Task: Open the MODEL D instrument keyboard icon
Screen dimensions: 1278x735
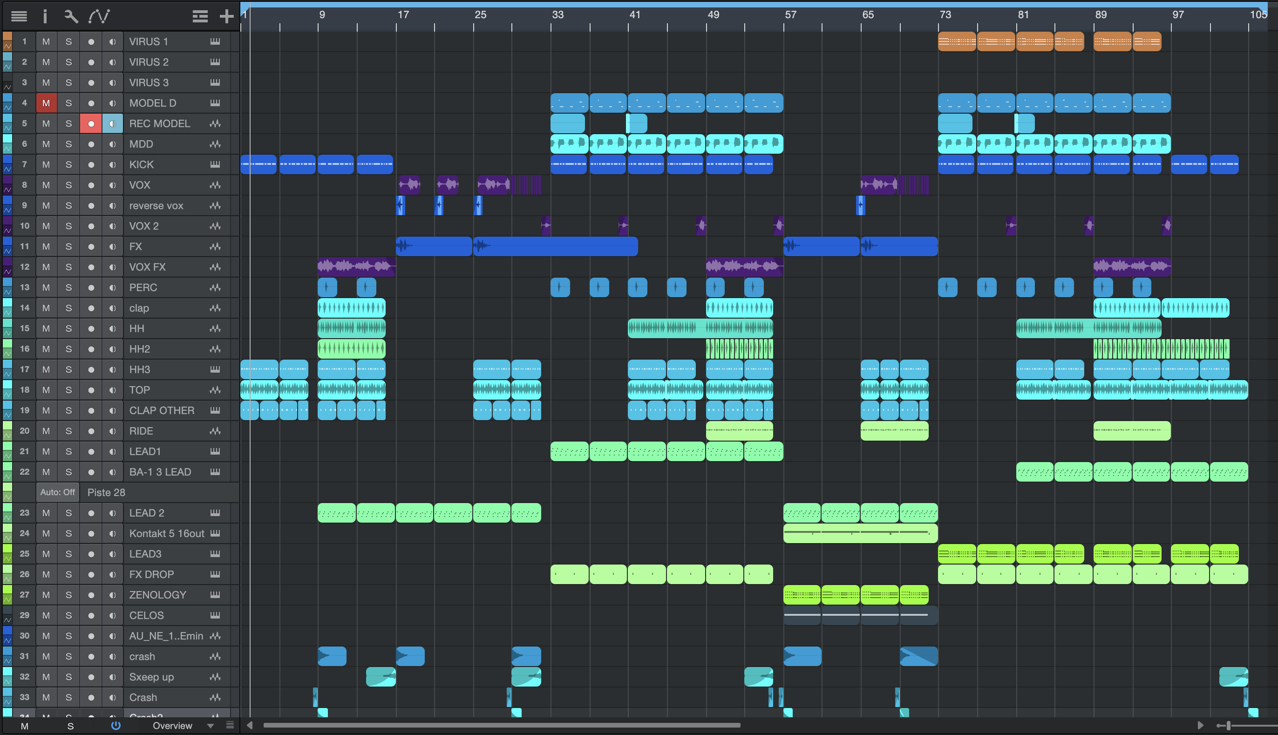Action: (x=215, y=103)
